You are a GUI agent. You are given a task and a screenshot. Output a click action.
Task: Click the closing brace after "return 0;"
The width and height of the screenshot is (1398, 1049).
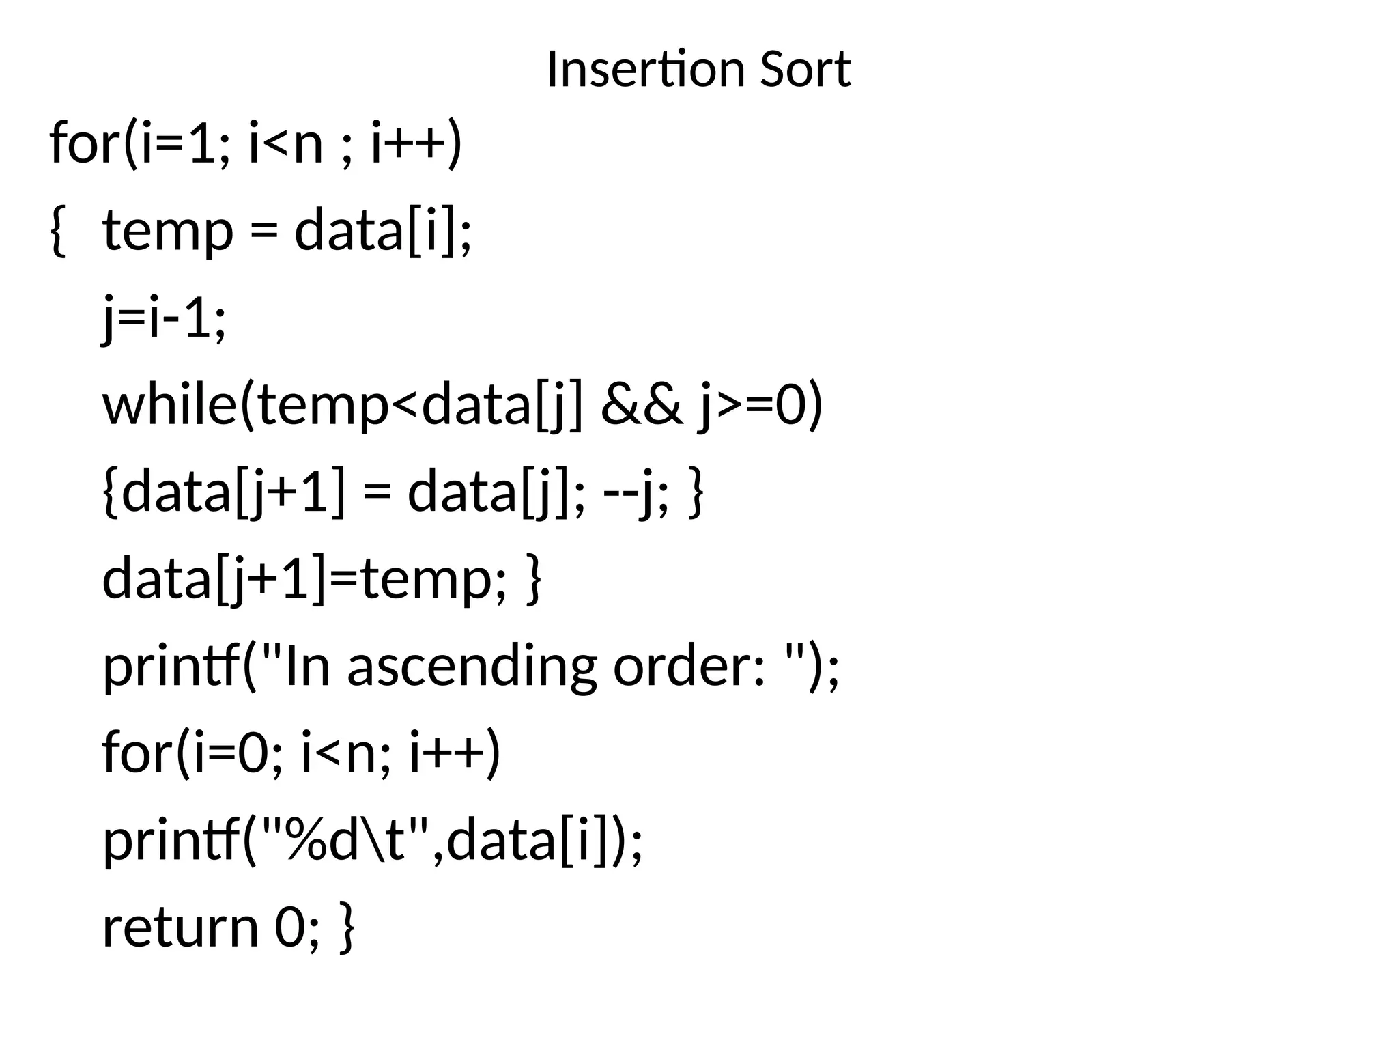pyautogui.click(x=347, y=927)
